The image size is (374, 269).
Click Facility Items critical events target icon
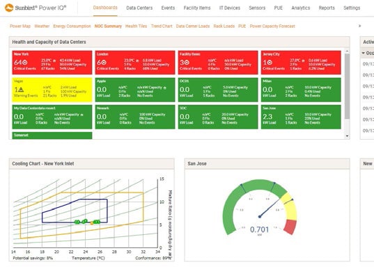click(187, 63)
